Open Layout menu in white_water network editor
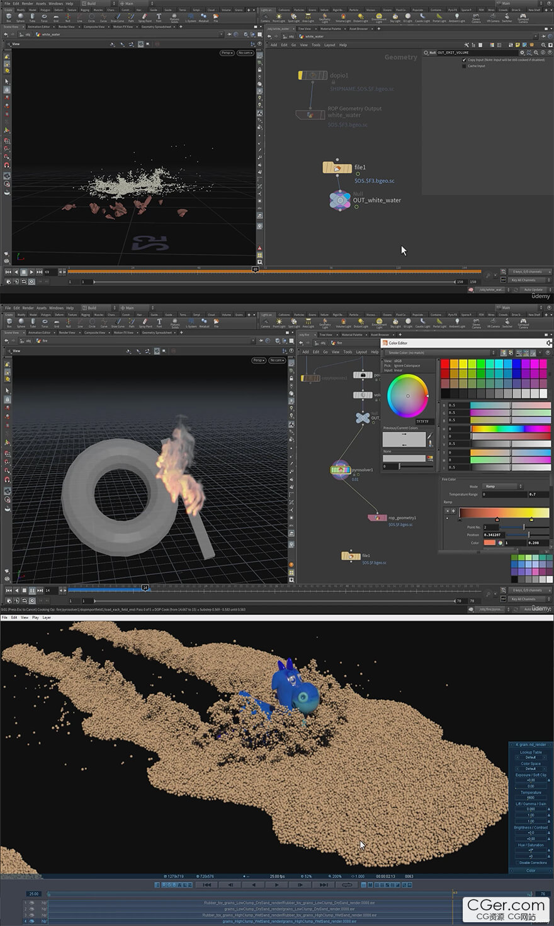This screenshot has width=554, height=926. (x=330, y=45)
